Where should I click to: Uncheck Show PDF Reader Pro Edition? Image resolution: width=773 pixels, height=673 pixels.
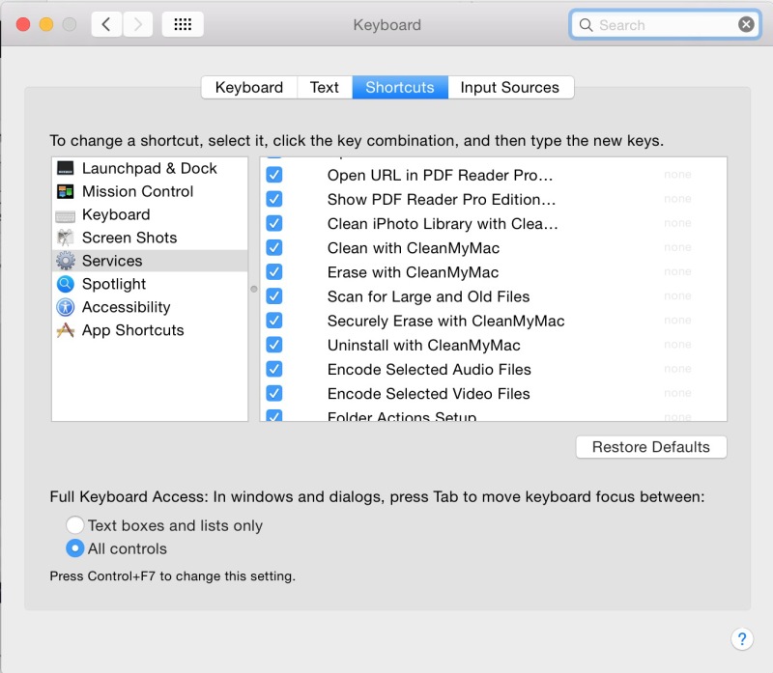coord(274,199)
